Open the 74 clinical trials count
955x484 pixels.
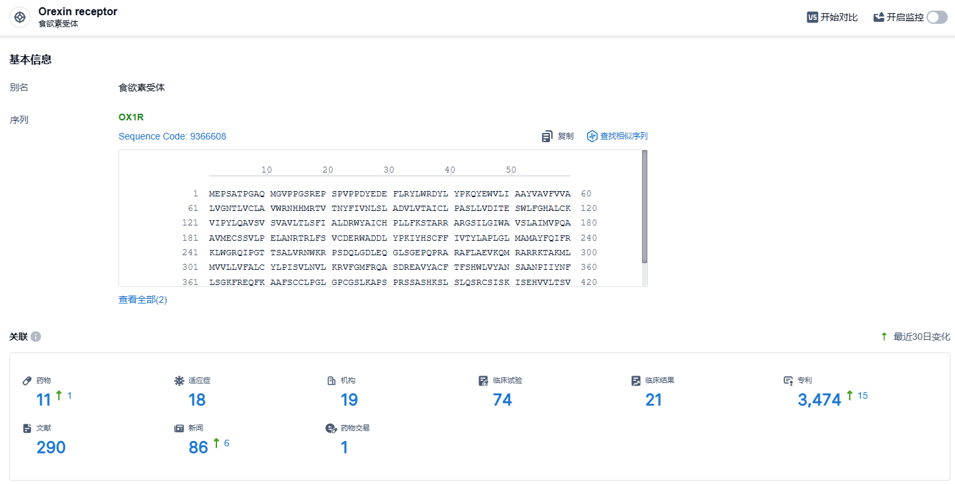tap(502, 399)
